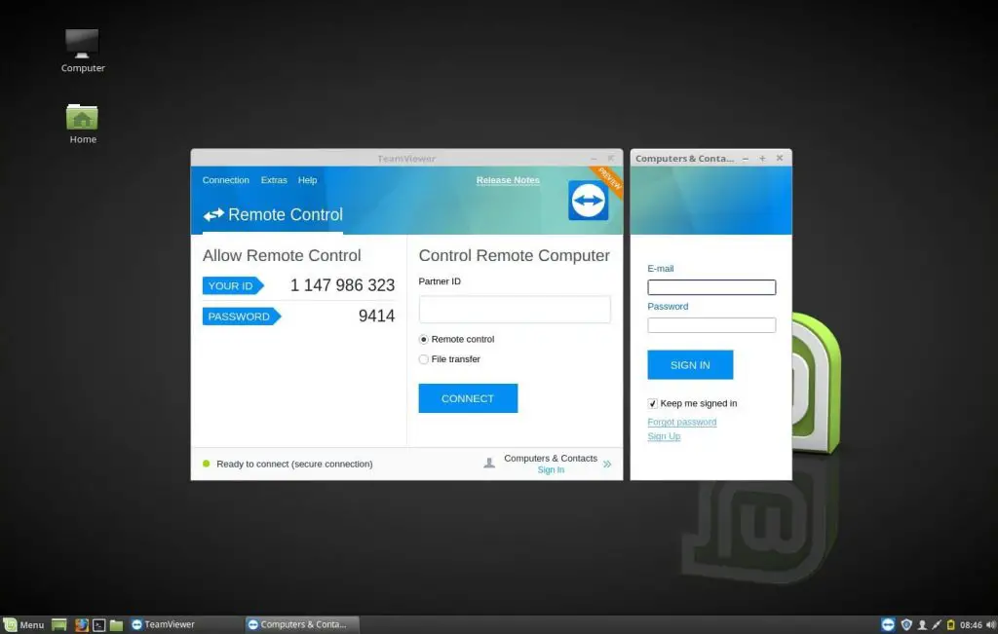Maximize Computers & Contacts window with plus
Viewport: 998px width, 634px height.
point(762,159)
